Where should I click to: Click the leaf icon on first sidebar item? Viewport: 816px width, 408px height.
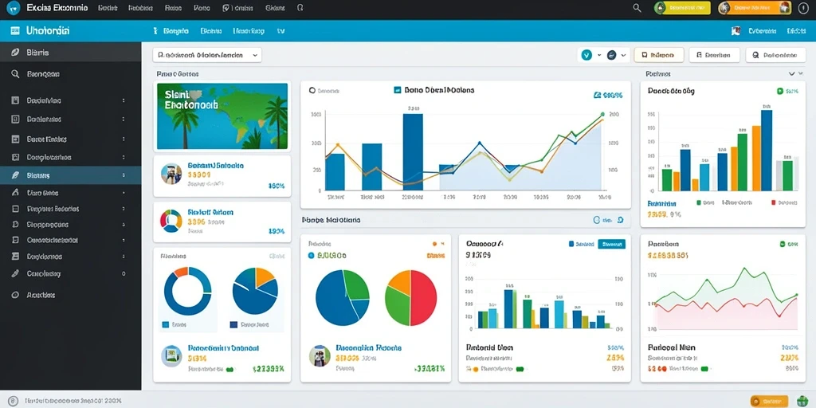(x=15, y=53)
